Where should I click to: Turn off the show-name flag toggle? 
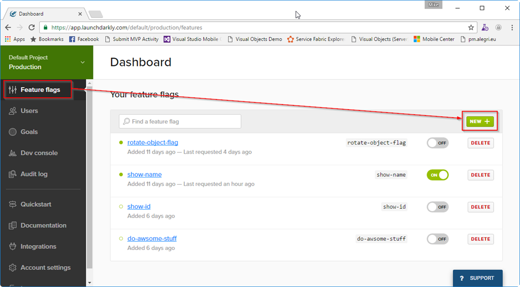point(437,175)
